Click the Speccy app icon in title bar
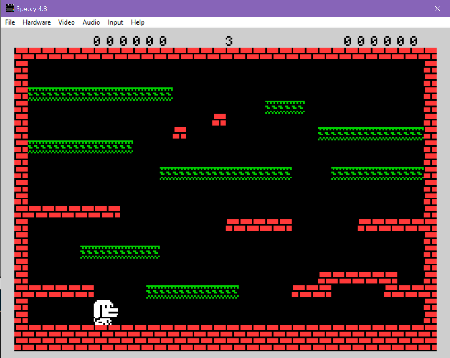 pos(10,8)
